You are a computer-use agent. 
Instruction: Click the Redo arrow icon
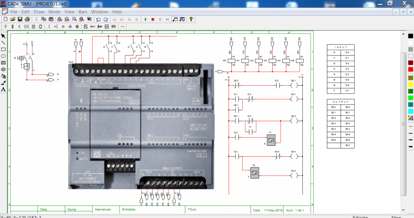[x=106, y=19]
